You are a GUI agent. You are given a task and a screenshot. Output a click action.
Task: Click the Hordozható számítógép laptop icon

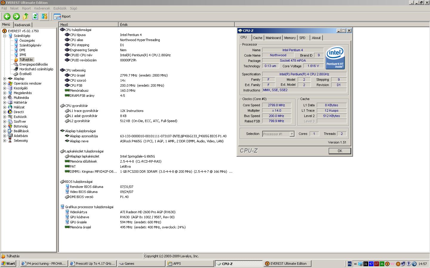click(x=16, y=69)
